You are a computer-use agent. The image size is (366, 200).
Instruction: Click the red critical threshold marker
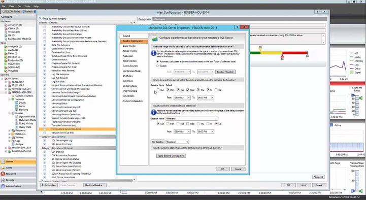pos(282,56)
